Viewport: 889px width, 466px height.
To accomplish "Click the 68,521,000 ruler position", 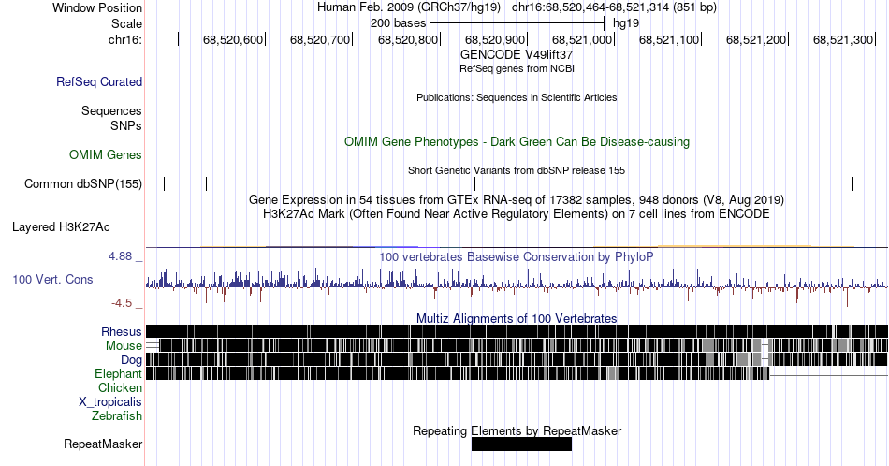I will (x=582, y=39).
